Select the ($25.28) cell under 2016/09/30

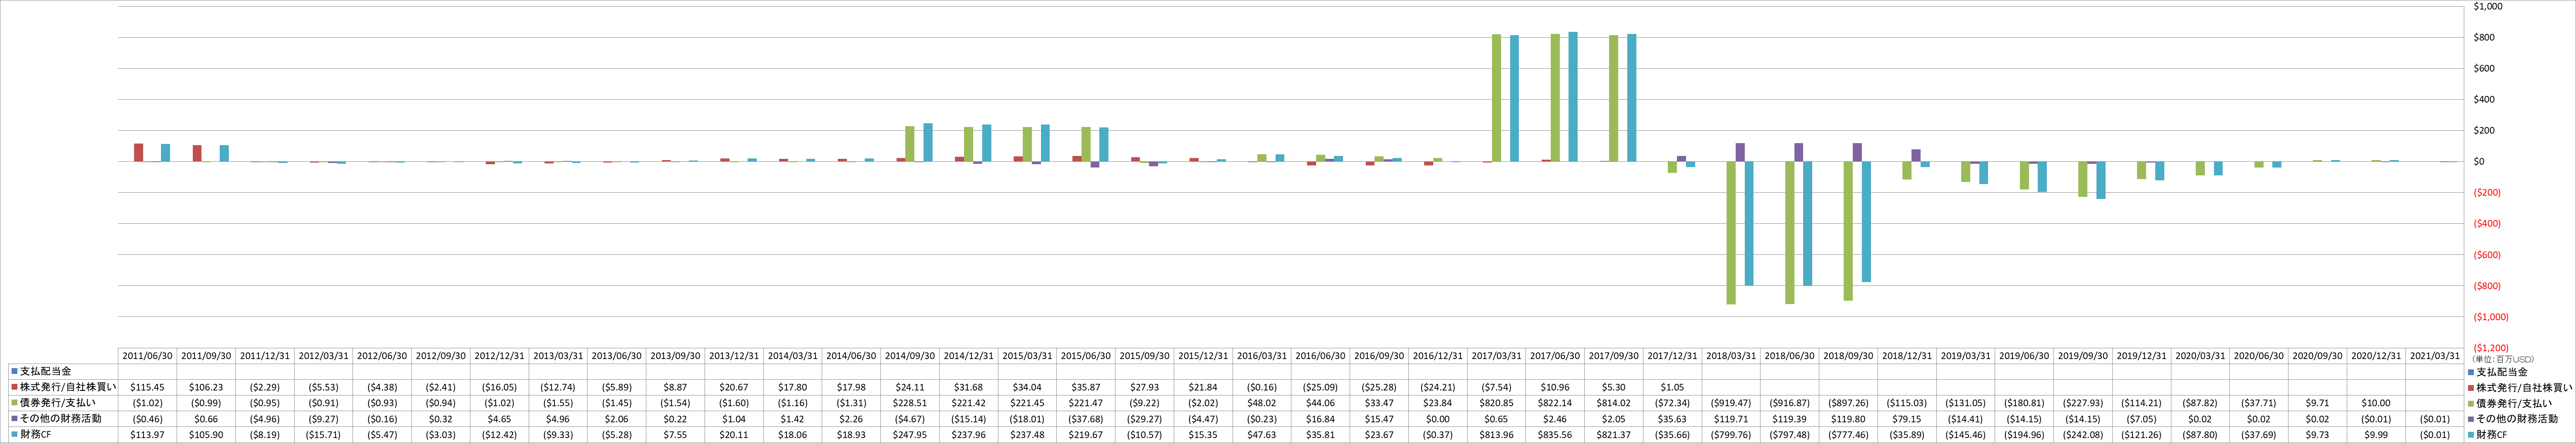click(1379, 387)
